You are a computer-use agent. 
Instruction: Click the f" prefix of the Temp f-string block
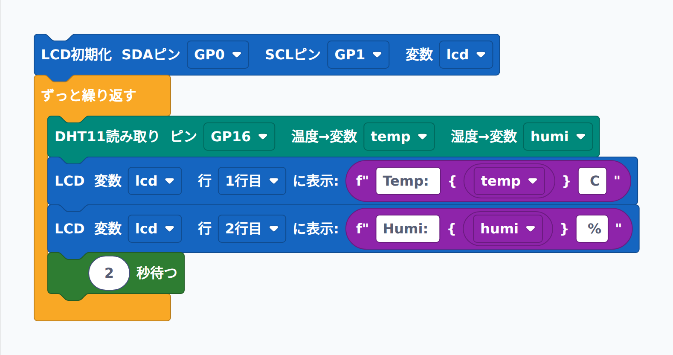(x=362, y=181)
